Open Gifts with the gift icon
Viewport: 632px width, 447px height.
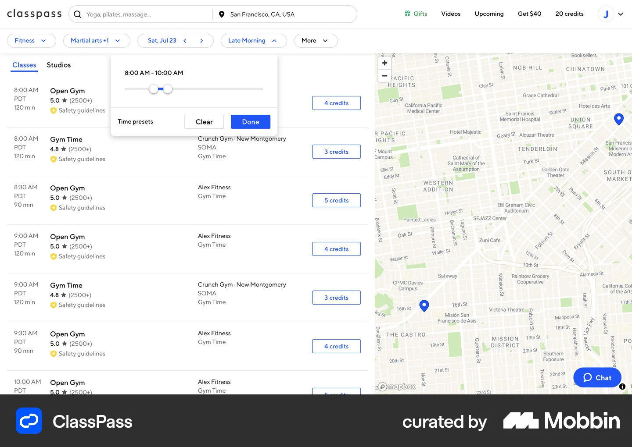(x=416, y=14)
